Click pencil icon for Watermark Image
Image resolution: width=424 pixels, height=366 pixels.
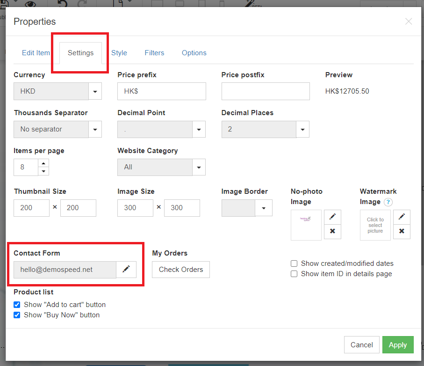coord(402,217)
